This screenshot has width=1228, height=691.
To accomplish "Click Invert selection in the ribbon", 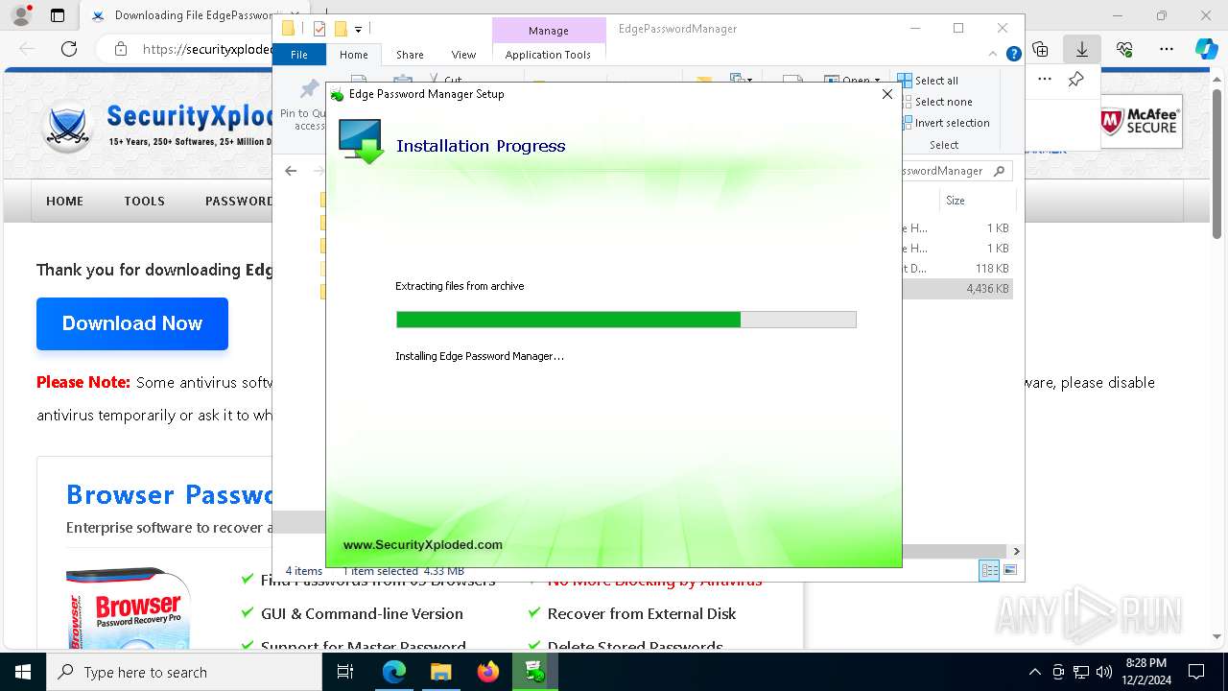I will (944, 123).
